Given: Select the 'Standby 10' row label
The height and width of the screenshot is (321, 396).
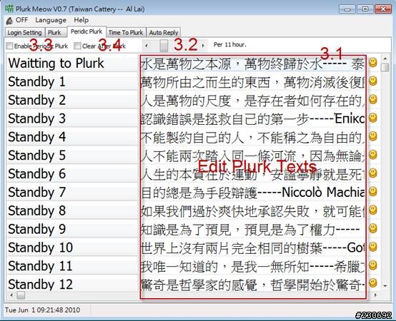Looking at the screenshot, I should pos(41,248).
